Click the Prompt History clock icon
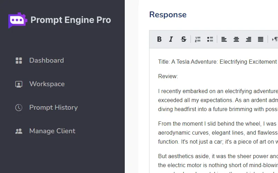 [19, 108]
